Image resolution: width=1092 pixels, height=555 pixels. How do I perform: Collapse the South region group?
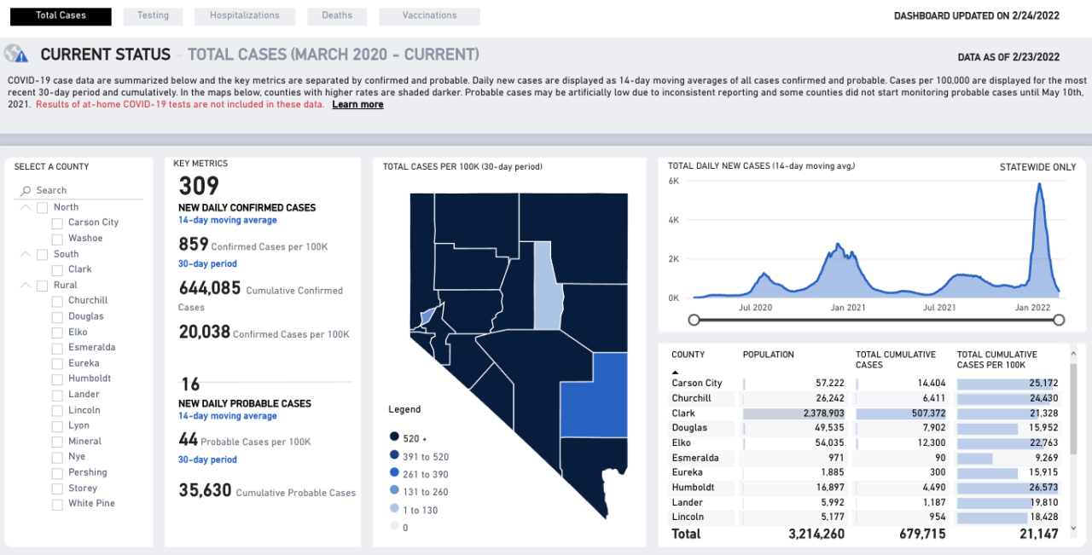(25, 254)
